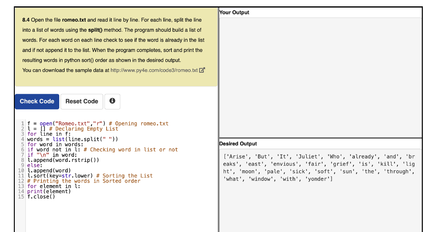Click code line with line.split
Screen dimensions: 433x232
click(x=73, y=139)
